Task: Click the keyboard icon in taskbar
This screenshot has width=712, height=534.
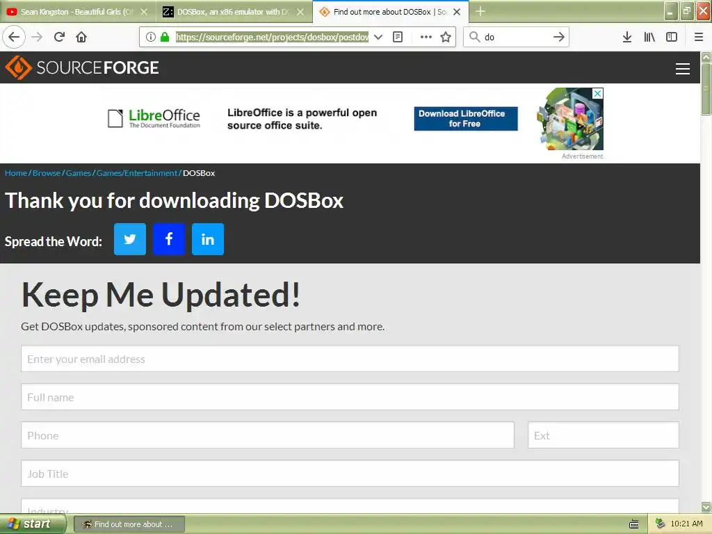Action: [x=634, y=524]
